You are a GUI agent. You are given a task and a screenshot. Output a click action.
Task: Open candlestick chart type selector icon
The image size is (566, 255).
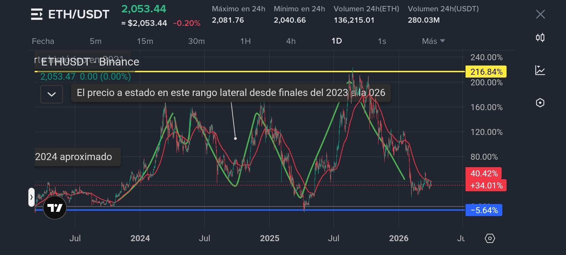pos(540,38)
